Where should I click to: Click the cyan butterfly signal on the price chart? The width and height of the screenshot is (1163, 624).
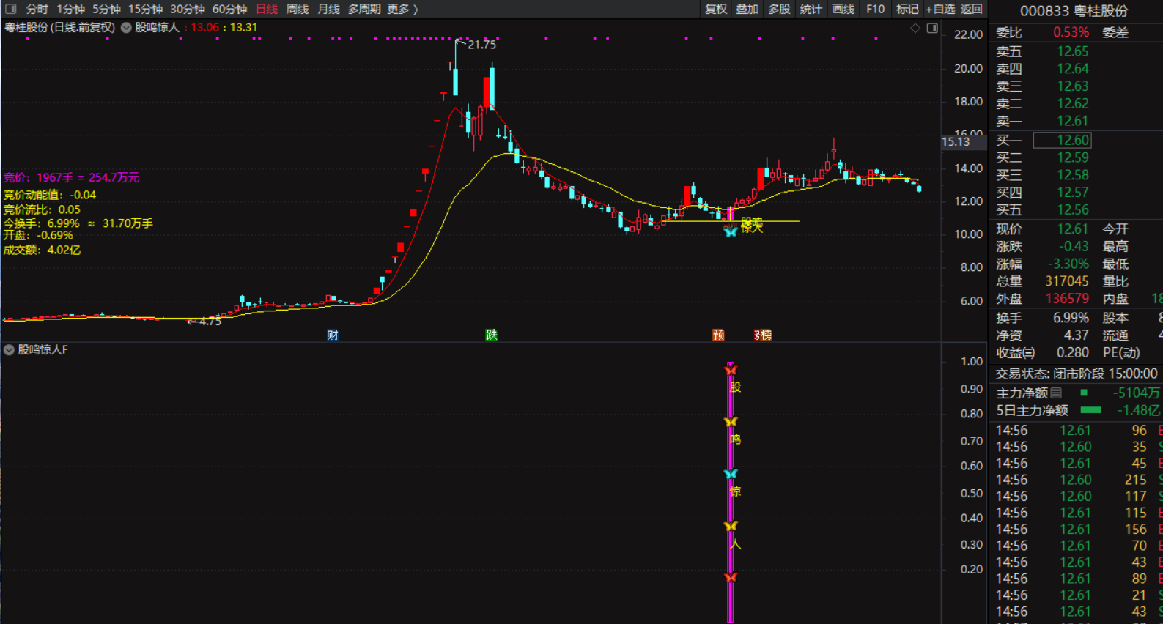[731, 232]
